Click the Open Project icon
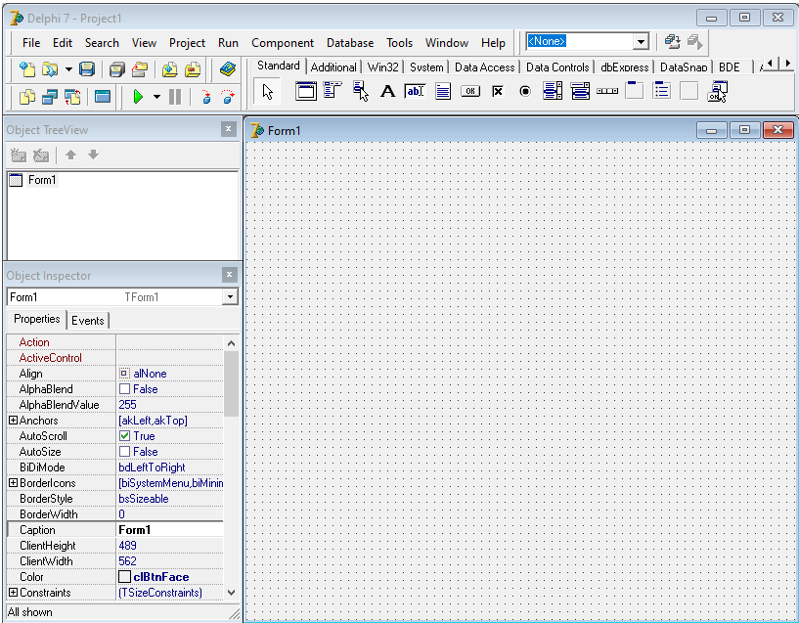Viewport: 799px width, 623px height. tap(139, 69)
